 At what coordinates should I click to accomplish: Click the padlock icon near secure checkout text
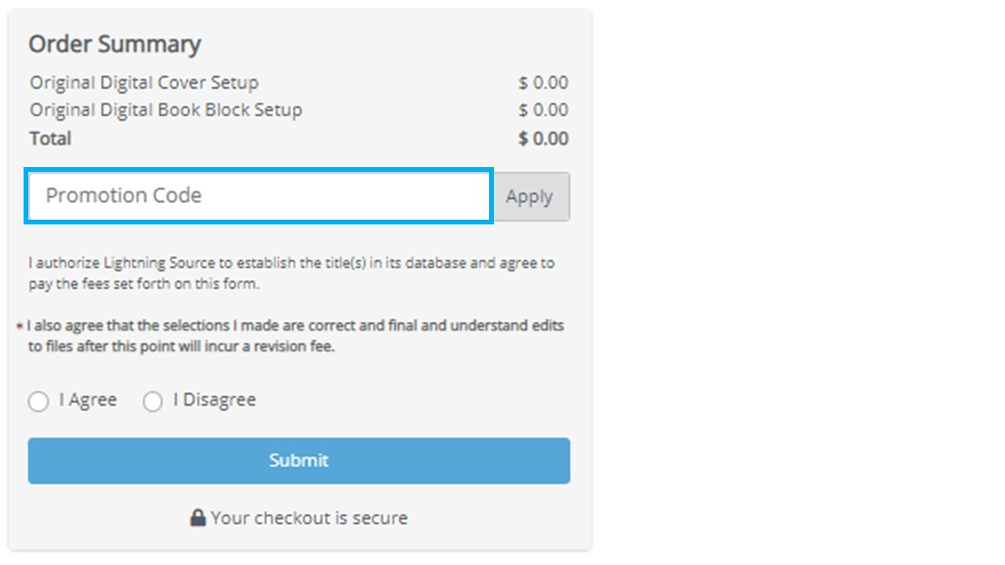point(197,517)
